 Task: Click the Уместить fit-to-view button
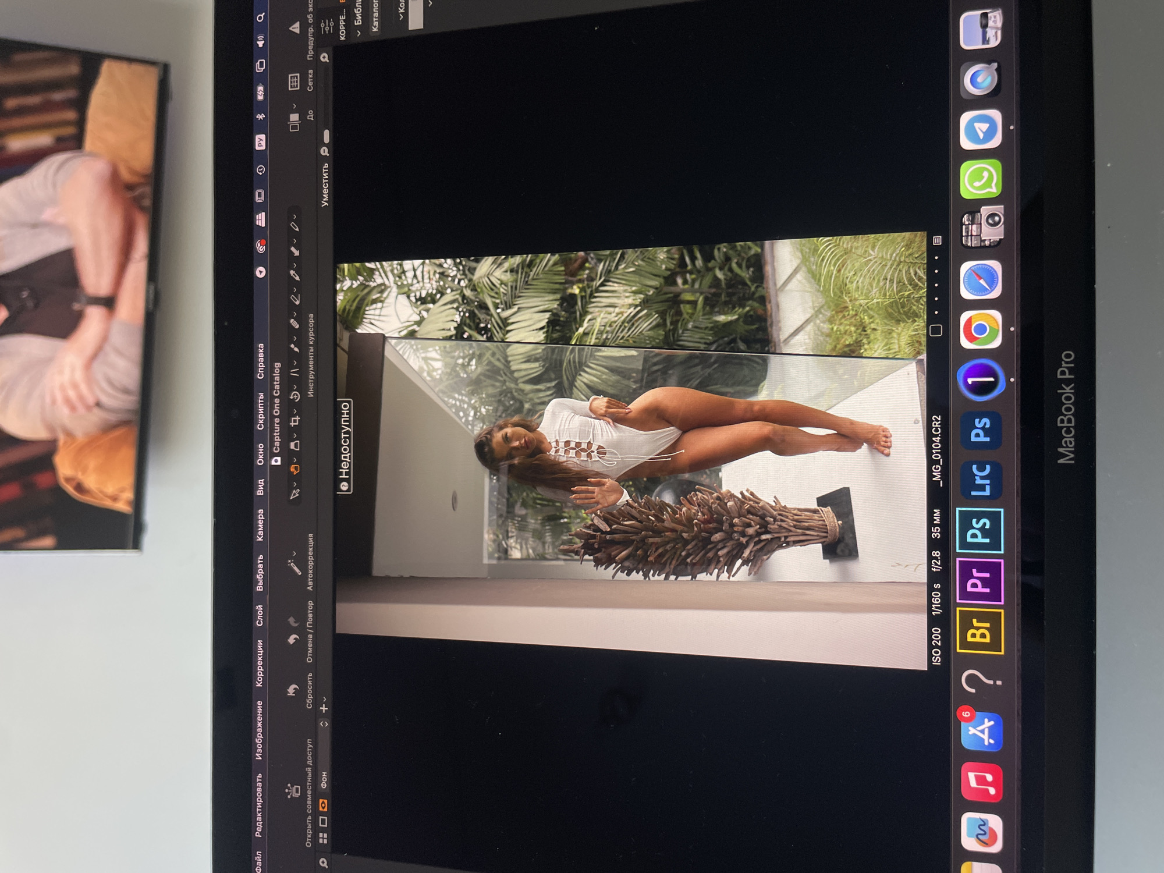325,184
